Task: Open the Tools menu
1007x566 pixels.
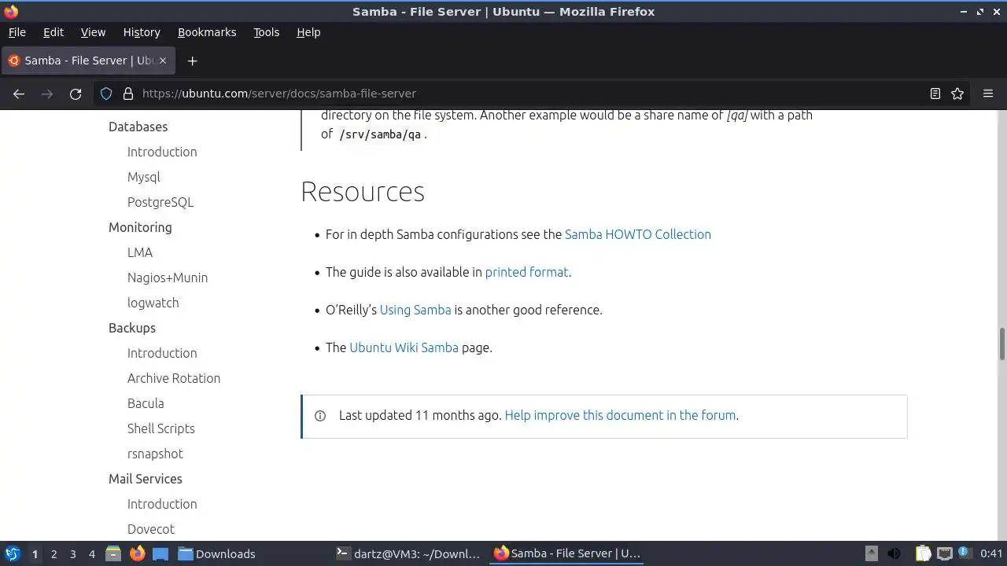Action: pyautogui.click(x=266, y=32)
